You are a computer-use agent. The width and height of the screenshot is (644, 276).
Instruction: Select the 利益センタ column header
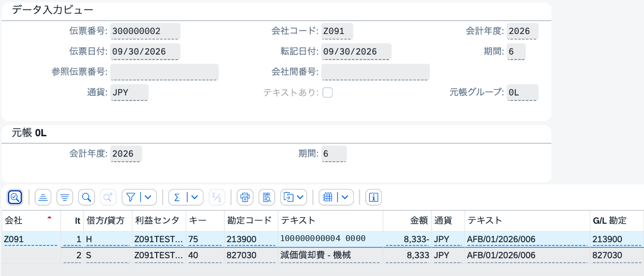click(x=159, y=220)
